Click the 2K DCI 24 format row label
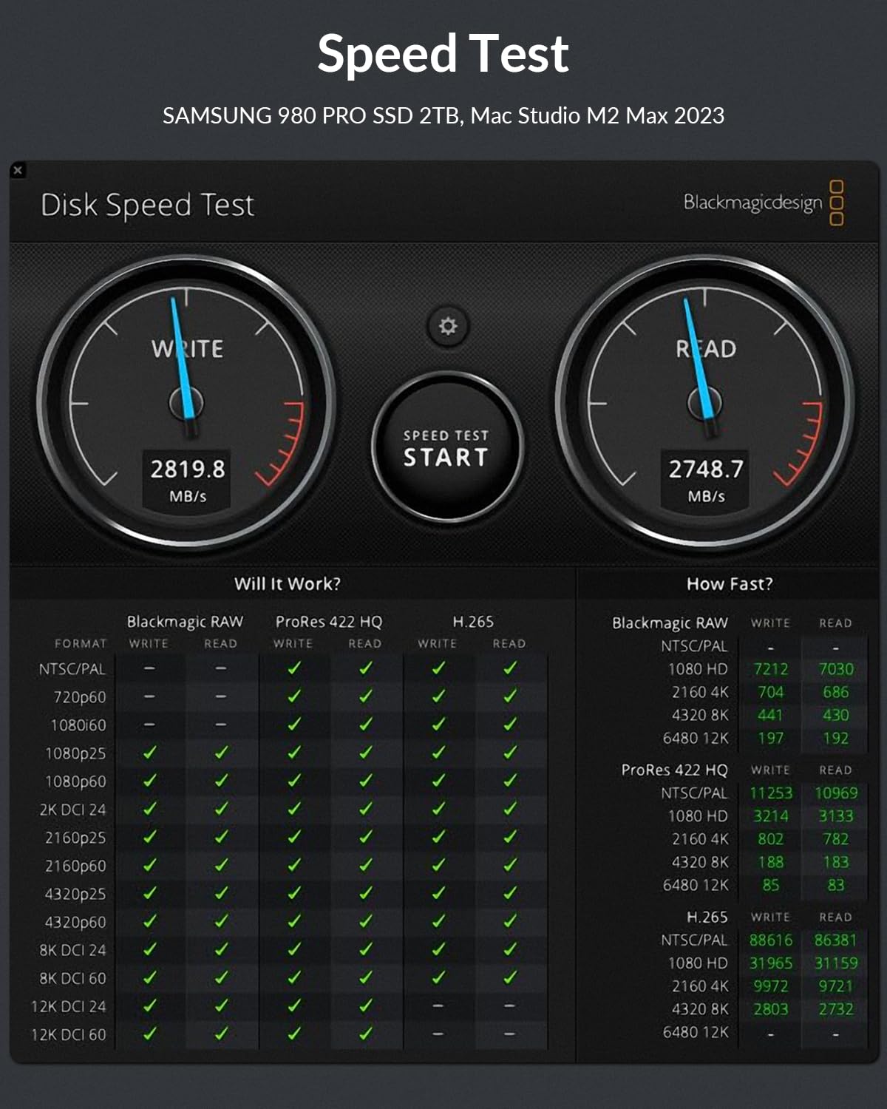Screen dimensions: 887x1109 72,810
